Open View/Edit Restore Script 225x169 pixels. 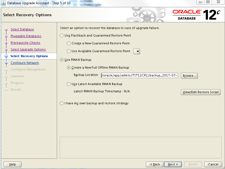click(201, 92)
